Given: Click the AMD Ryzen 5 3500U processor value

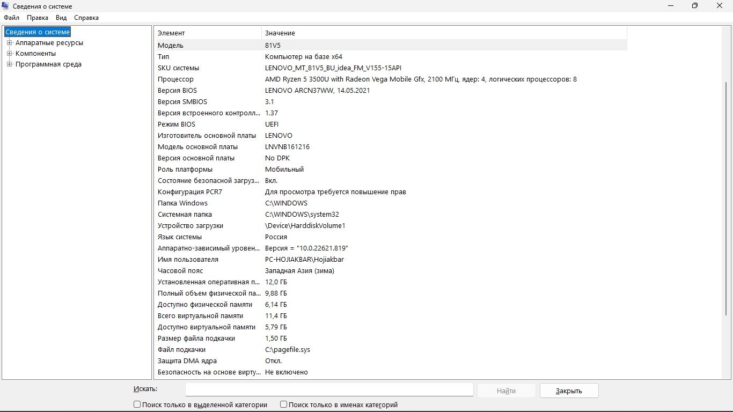Looking at the screenshot, I should point(421,79).
